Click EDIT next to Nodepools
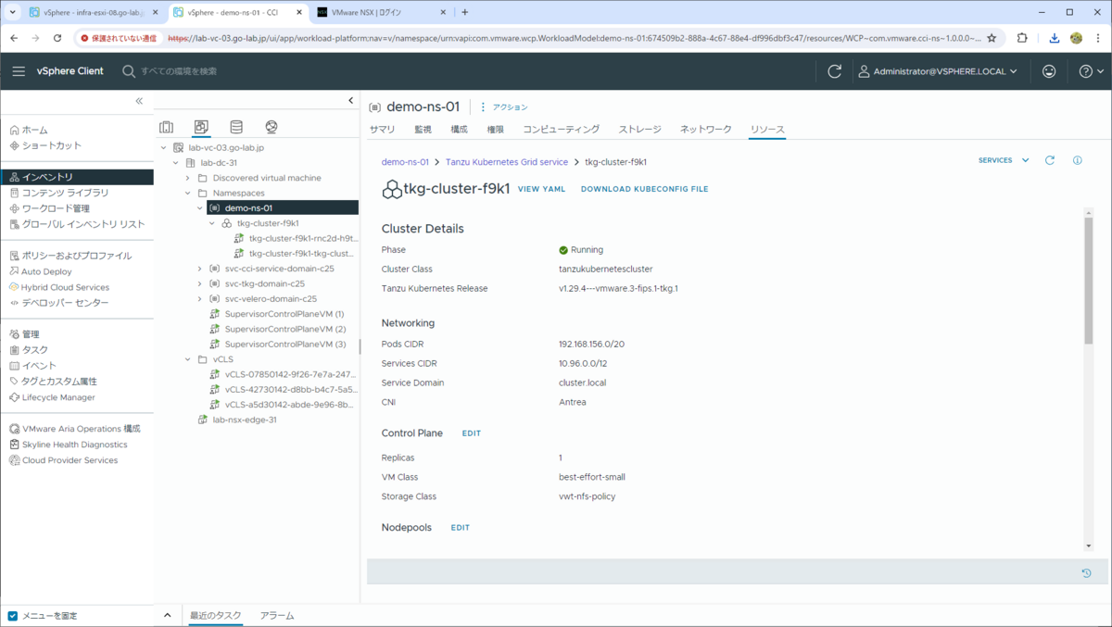 (461, 528)
